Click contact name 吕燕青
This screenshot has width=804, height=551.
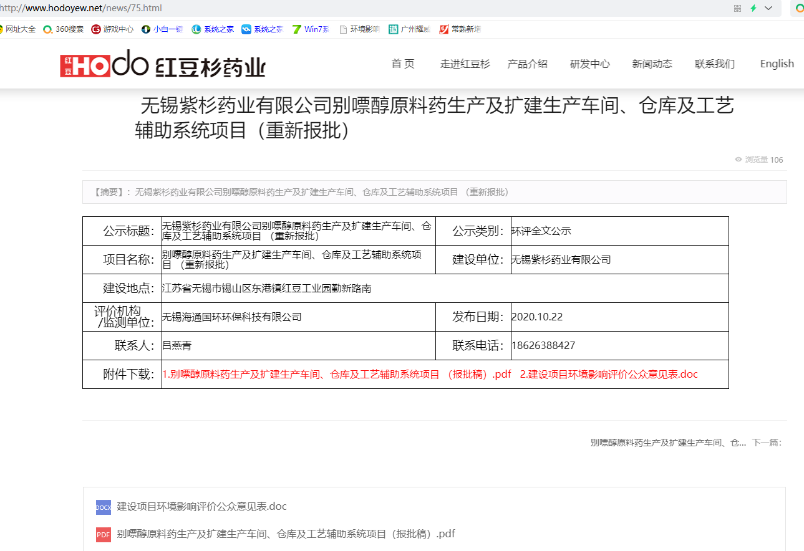pos(177,346)
